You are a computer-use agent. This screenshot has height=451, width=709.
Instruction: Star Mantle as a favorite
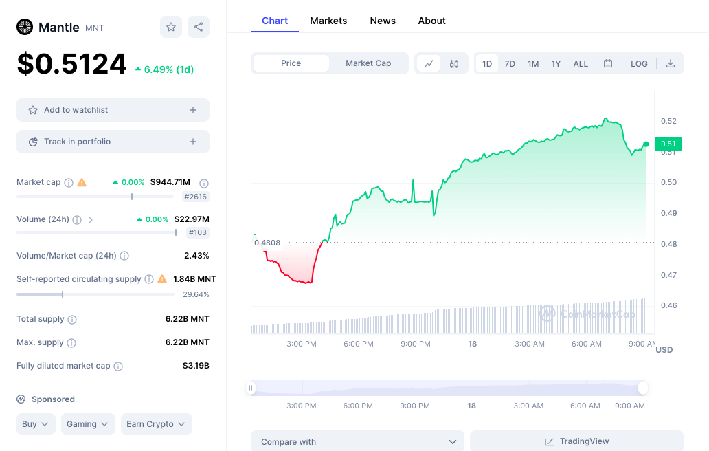click(171, 27)
